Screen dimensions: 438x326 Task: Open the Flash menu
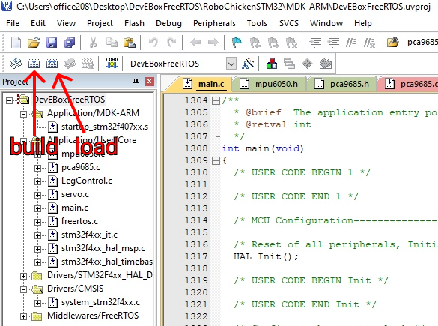point(134,23)
